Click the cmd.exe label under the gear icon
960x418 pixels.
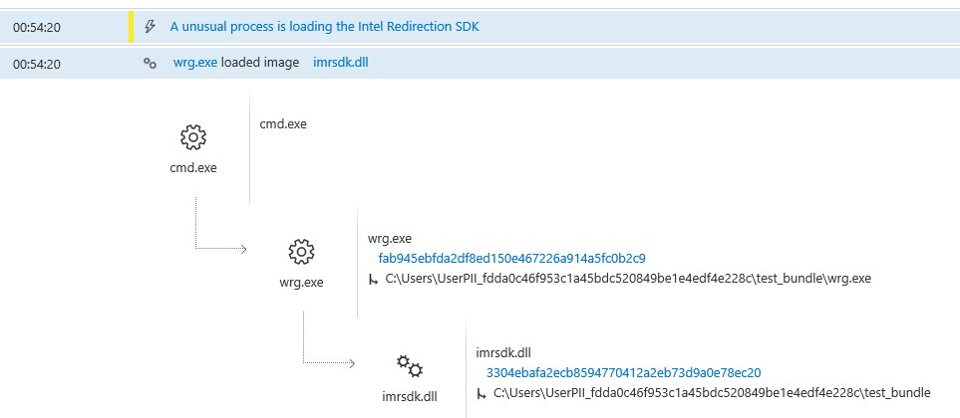[x=193, y=167]
